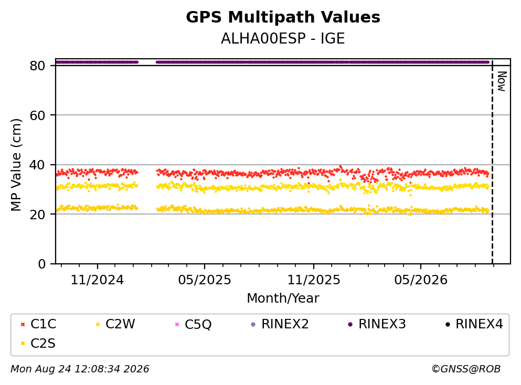Click the RINEX3 purple legend dot

pos(350,324)
